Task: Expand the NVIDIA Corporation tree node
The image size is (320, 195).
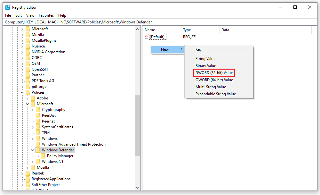Action: (x=22, y=52)
